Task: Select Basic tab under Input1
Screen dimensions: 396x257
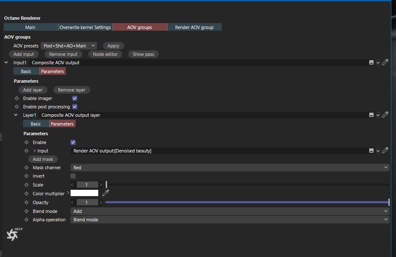Action: click(26, 71)
